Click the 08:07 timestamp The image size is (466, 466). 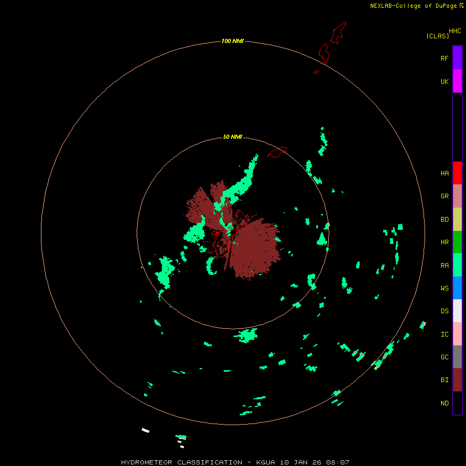tap(338, 462)
